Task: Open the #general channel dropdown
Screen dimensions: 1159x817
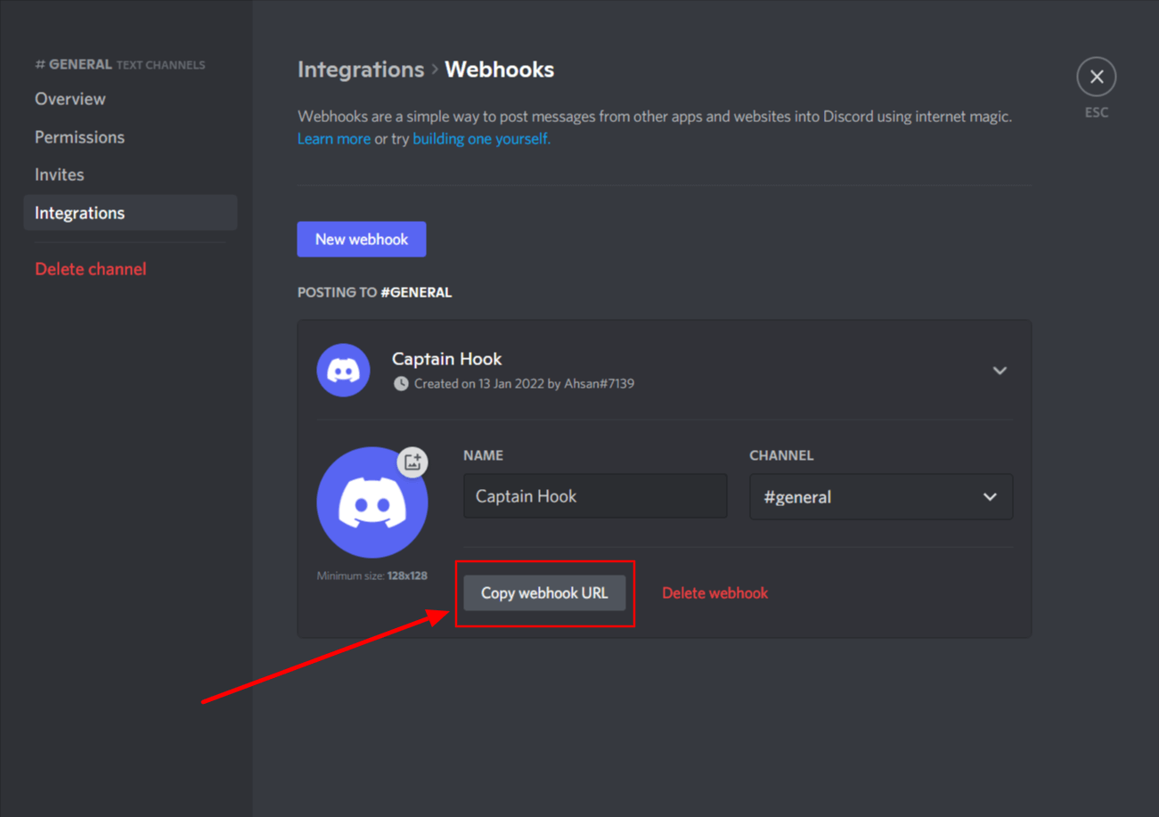Action: (x=880, y=496)
